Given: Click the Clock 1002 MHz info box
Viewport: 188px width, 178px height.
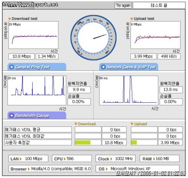Looking at the screenshot, I should [115, 159].
